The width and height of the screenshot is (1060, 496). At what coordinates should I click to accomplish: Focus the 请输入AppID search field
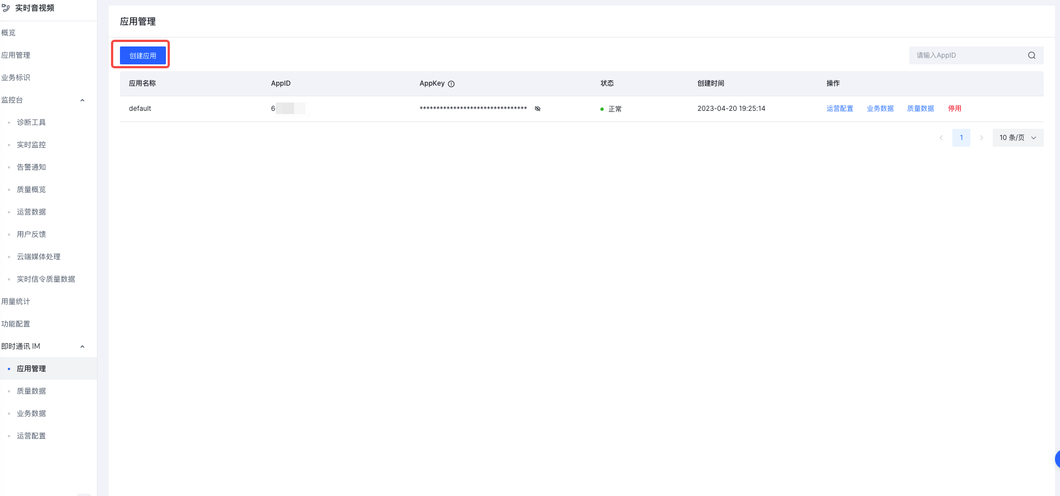[x=970, y=55]
